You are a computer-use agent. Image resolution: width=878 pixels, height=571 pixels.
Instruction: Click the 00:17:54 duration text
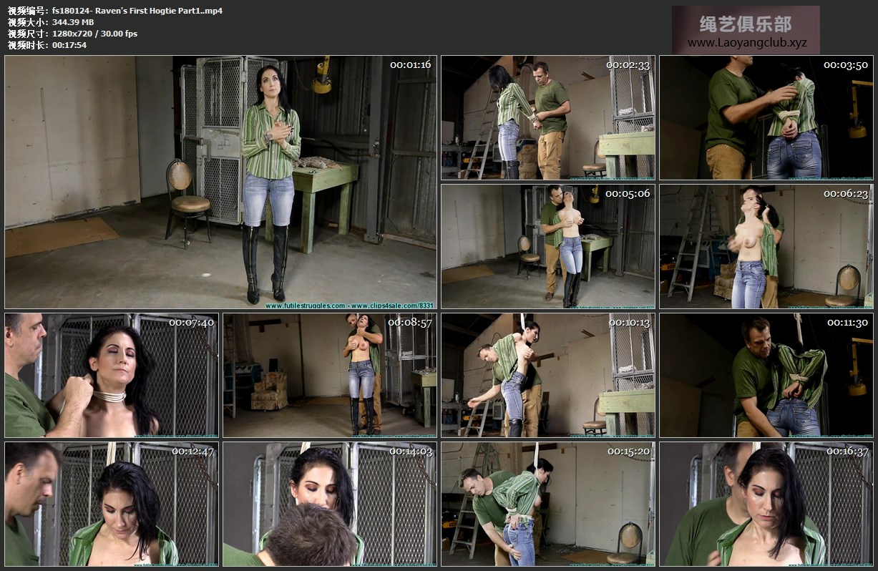(69, 45)
